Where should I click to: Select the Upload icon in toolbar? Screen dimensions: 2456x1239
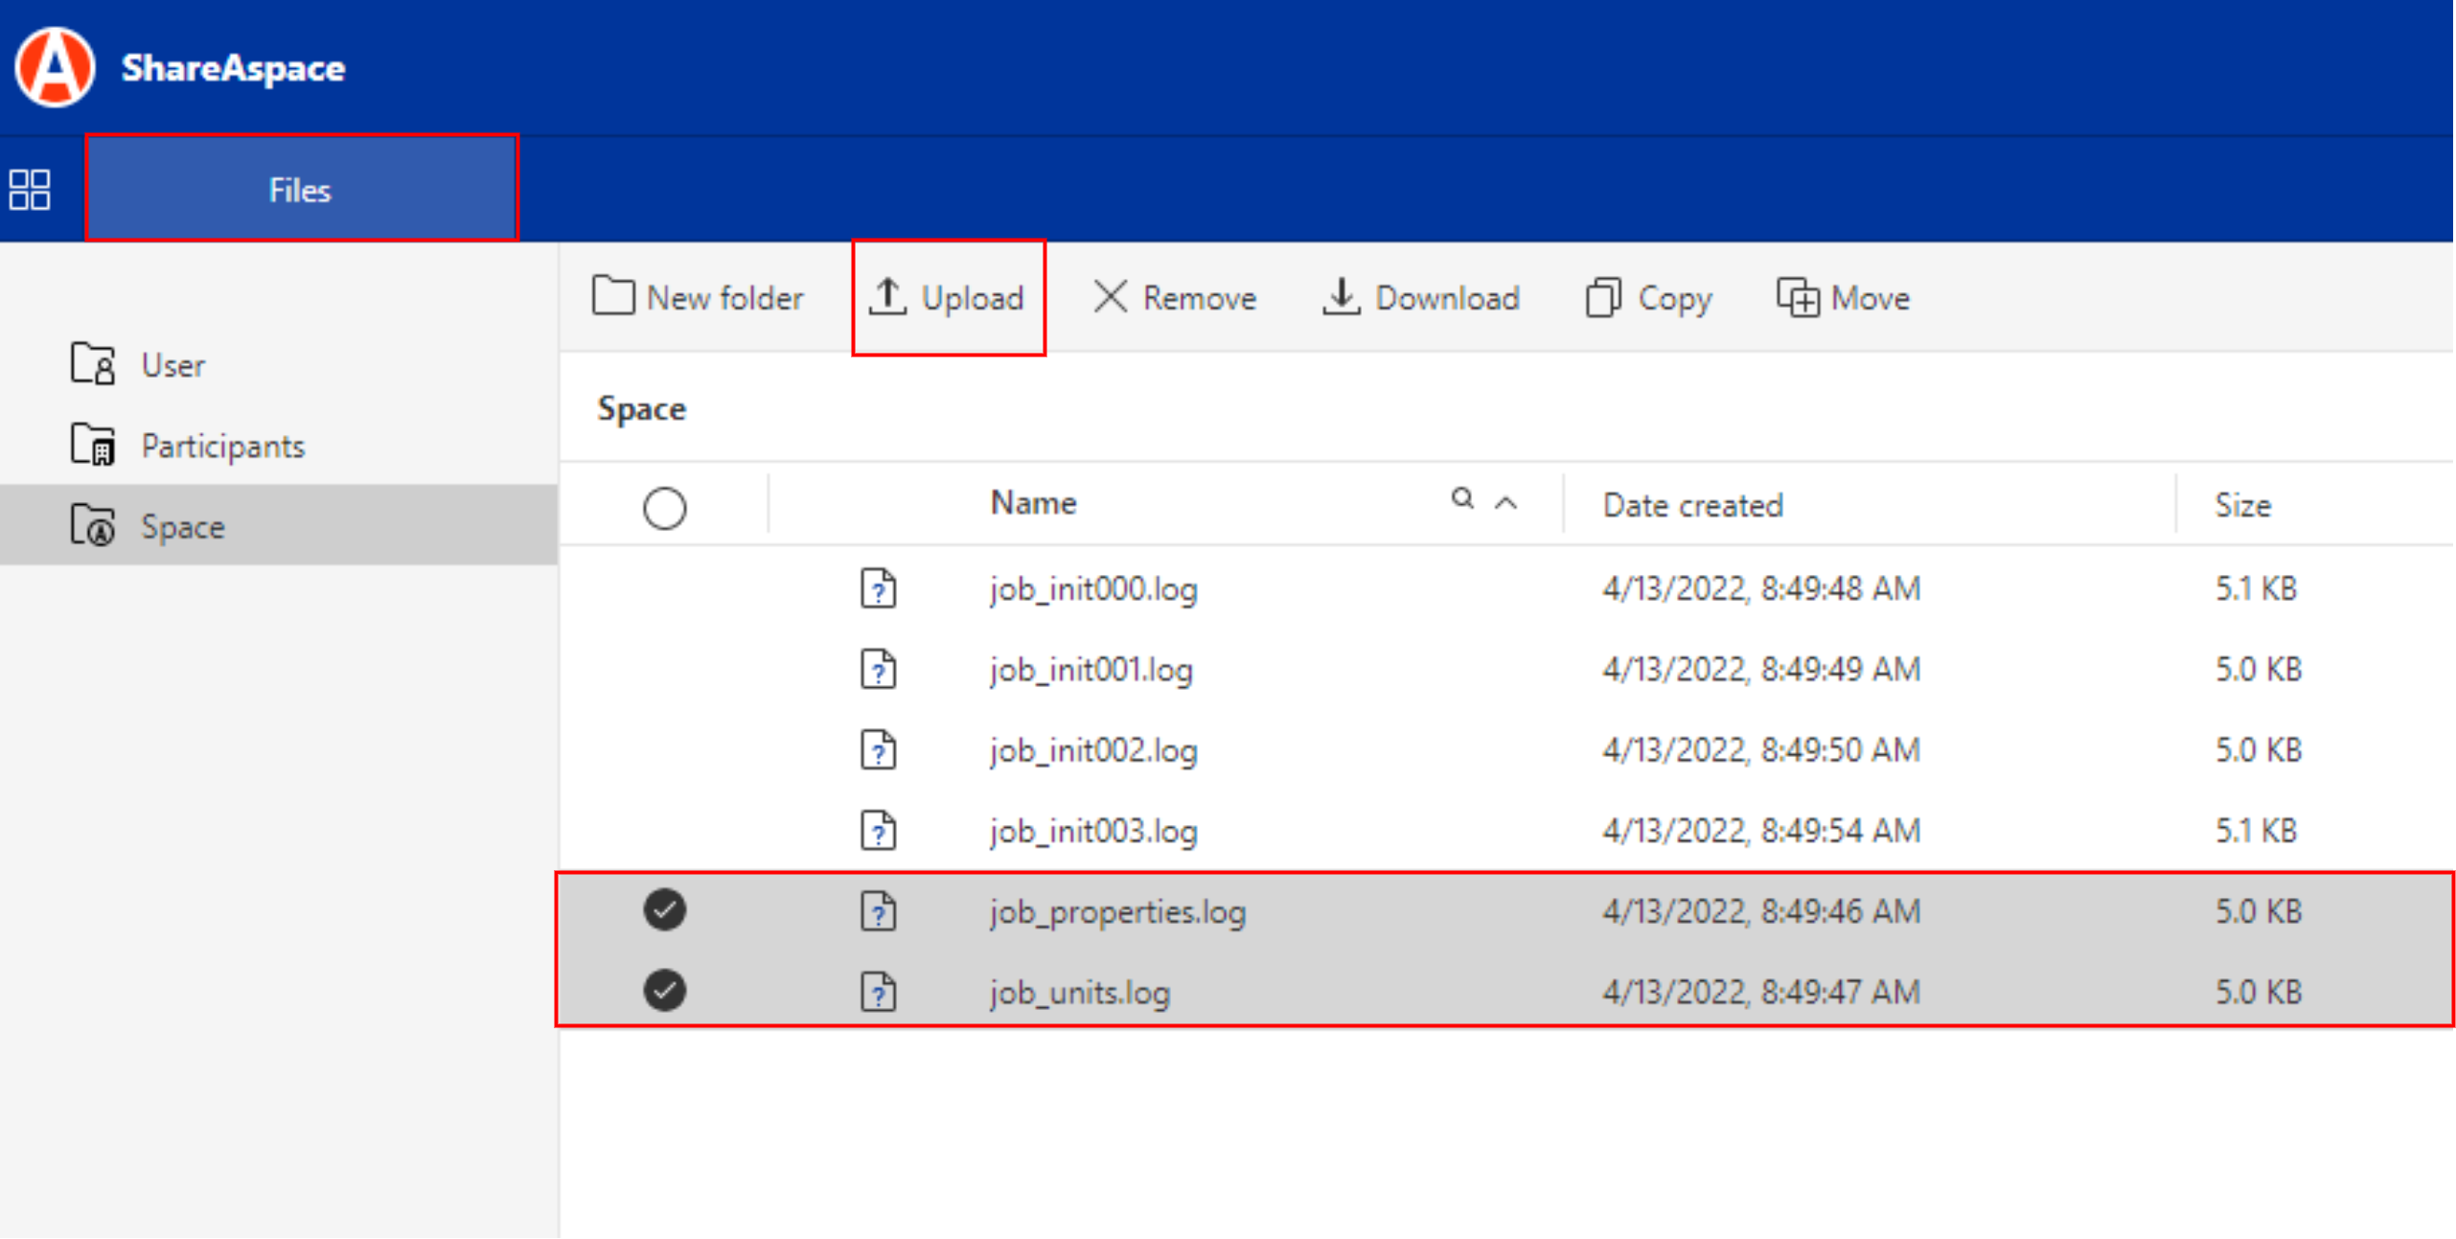890,296
